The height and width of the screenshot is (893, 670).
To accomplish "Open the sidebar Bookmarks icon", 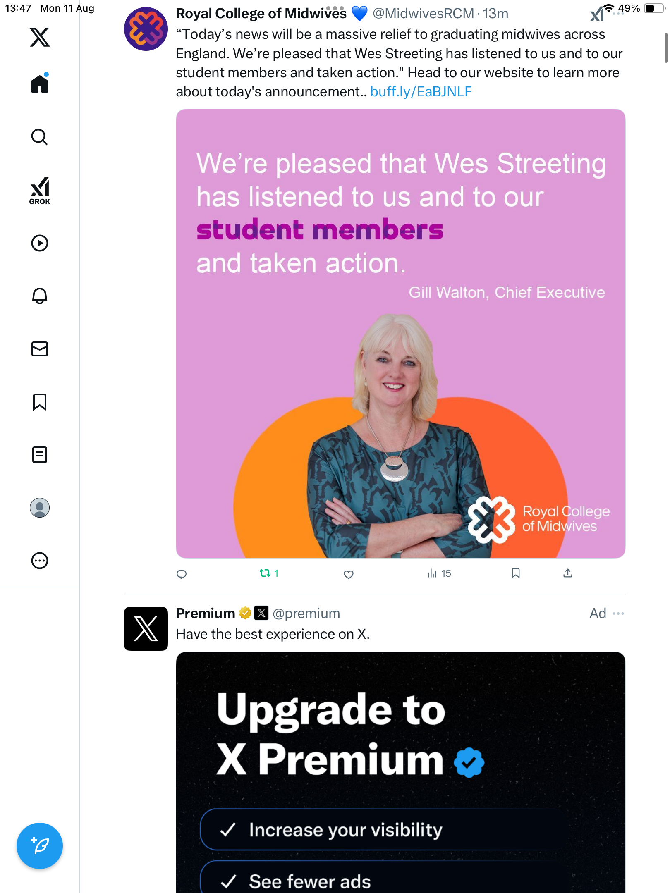I will coord(40,402).
